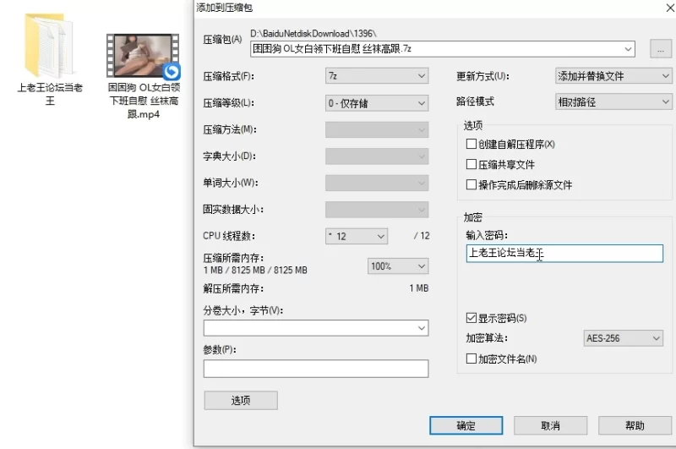
Task: Open the 加密算法 dropdown showing AES-256
Action: 623,338
